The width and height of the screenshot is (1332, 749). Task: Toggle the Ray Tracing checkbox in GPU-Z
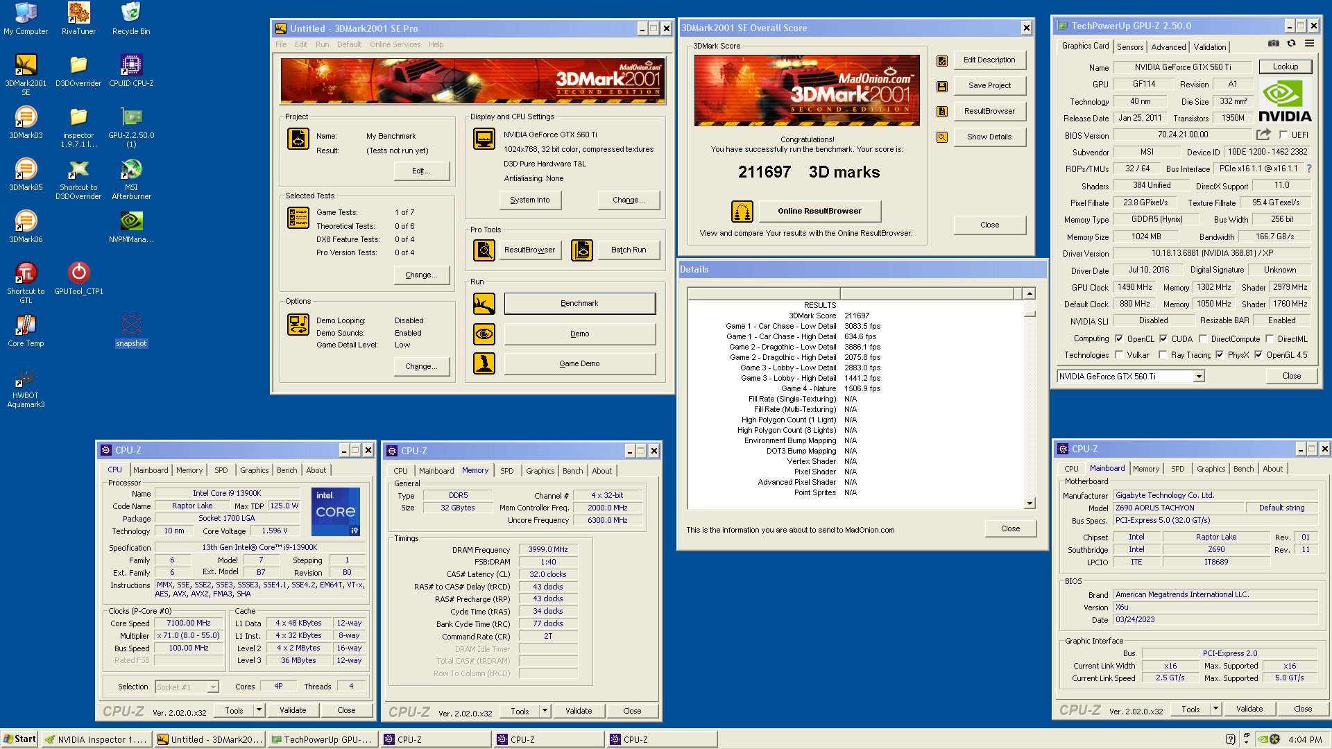(x=1163, y=355)
